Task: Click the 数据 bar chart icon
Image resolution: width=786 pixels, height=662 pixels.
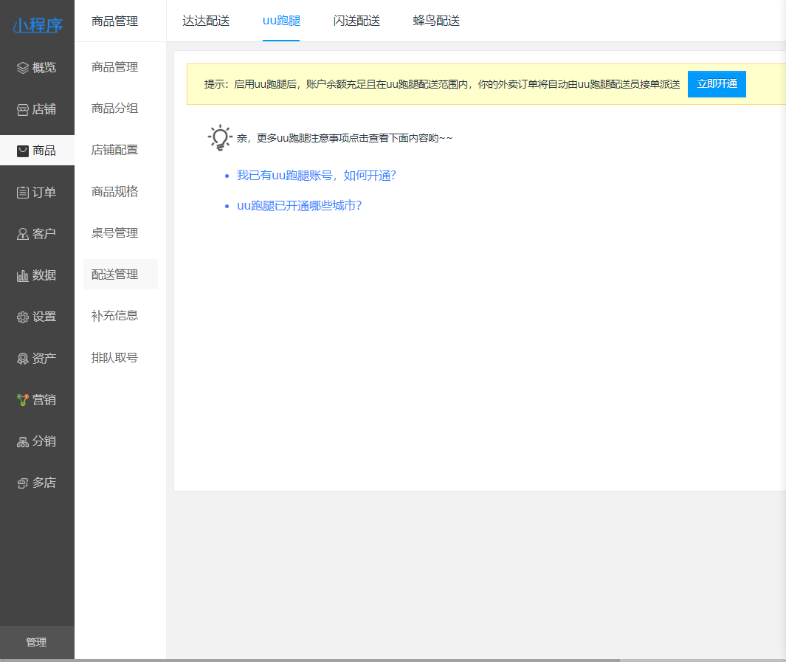Action: (x=23, y=275)
